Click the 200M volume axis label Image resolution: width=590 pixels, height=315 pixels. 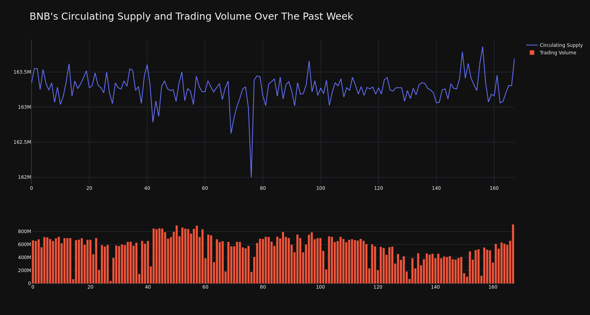[x=24, y=271]
